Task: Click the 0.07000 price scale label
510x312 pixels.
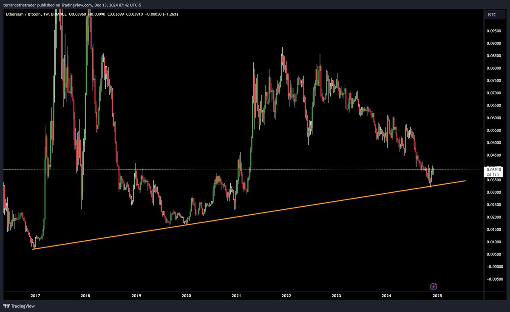Action: point(495,93)
